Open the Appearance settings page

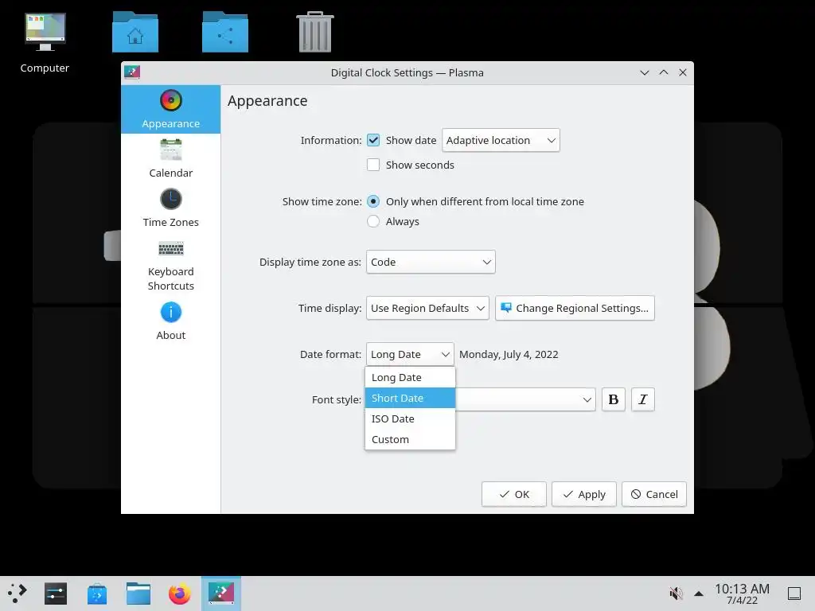pyautogui.click(x=170, y=110)
